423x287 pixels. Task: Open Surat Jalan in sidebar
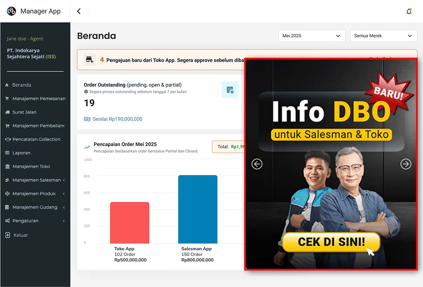[24, 112]
